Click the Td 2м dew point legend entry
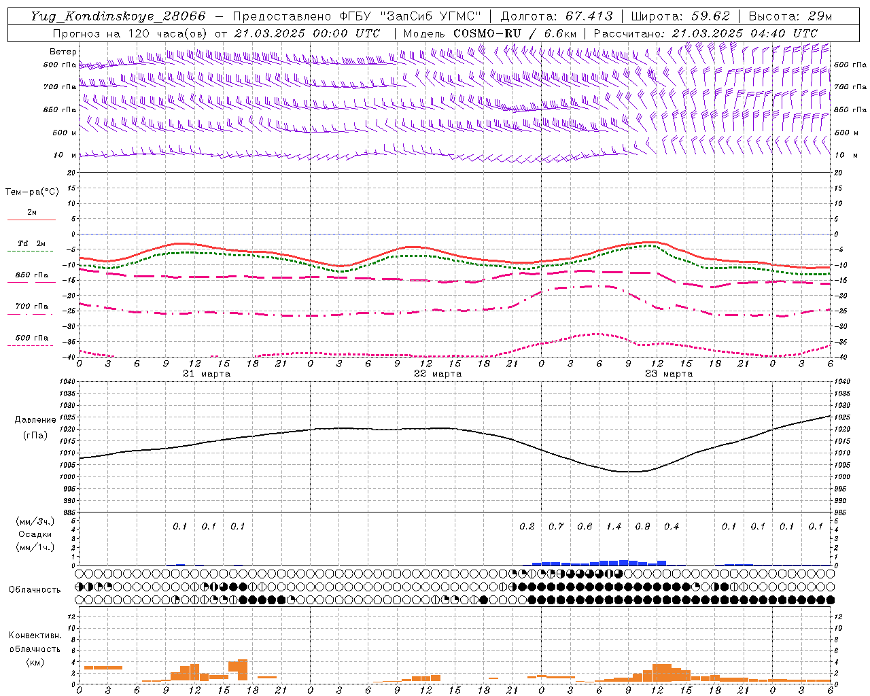Screen dimensions: 870x696 tap(31, 243)
